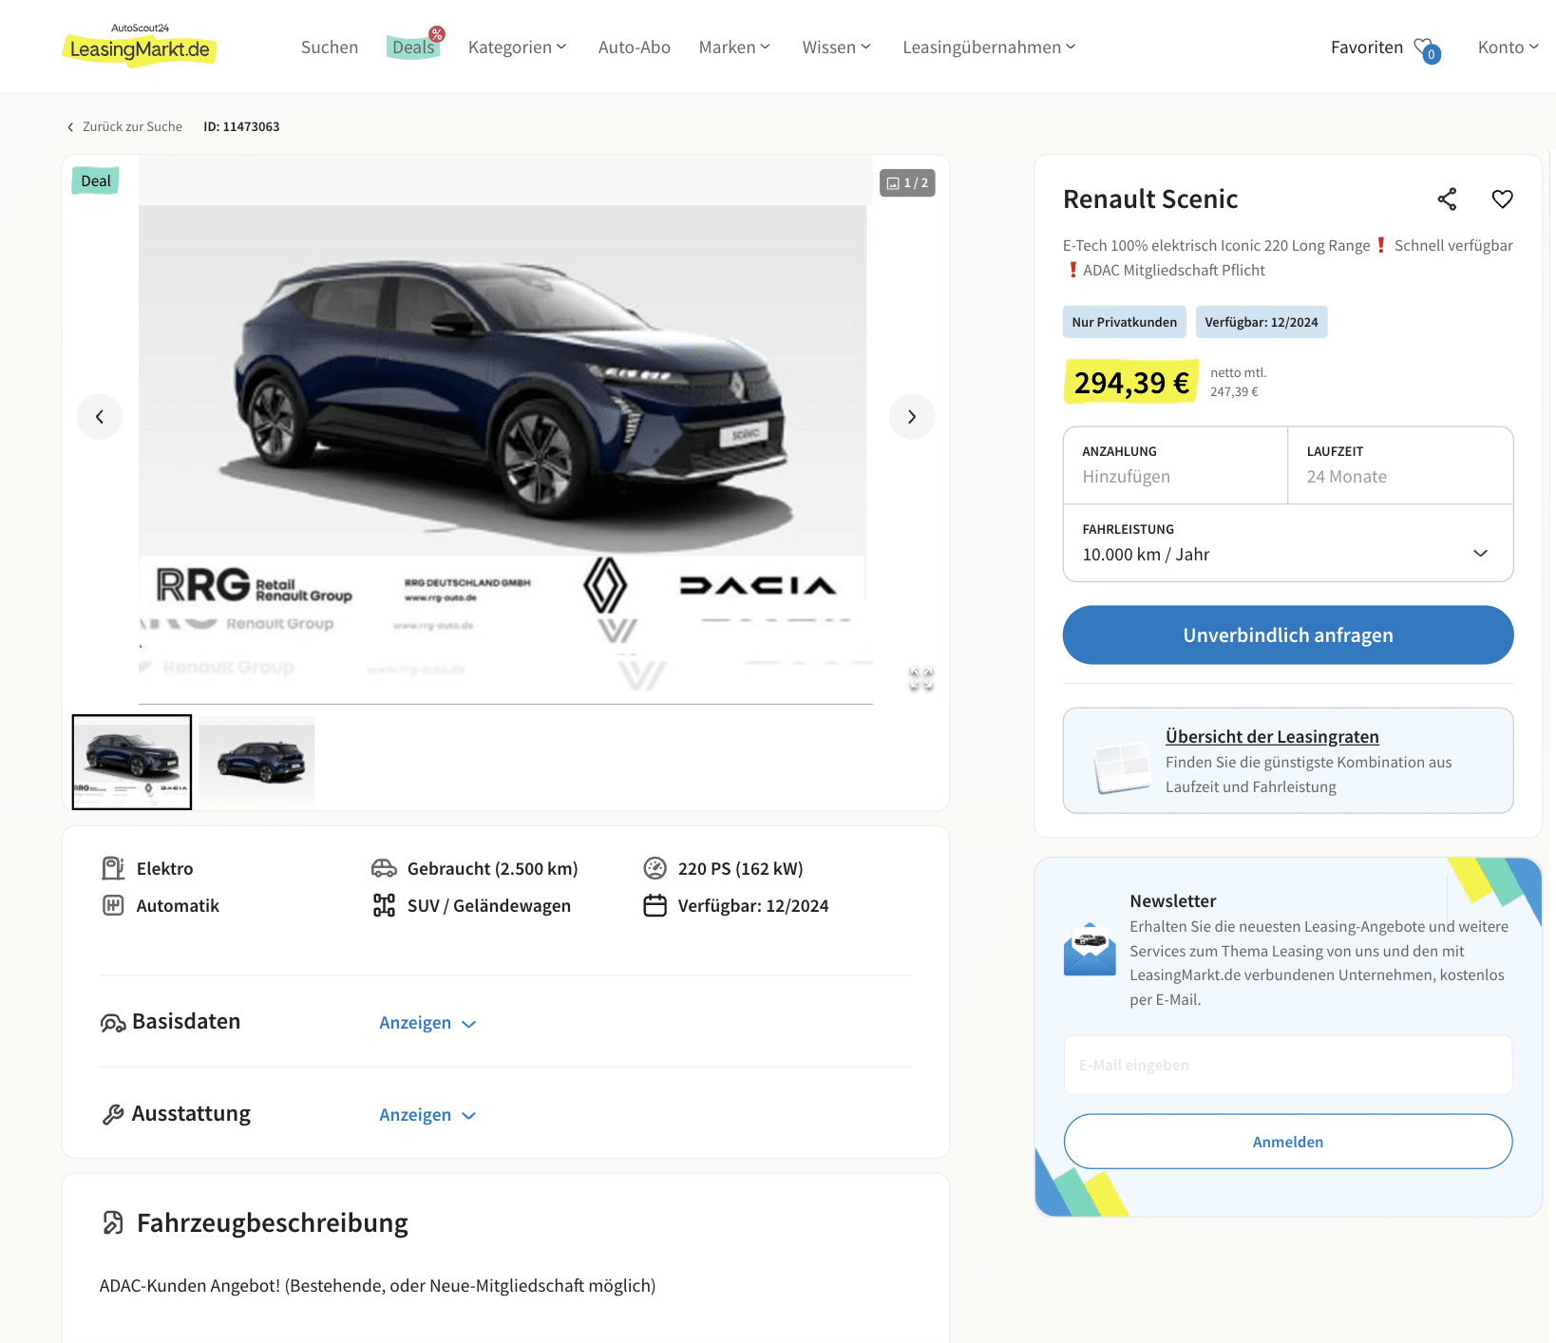The image size is (1556, 1343).
Task: Share this Renault Scenic offer
Action: click(x=1447, y=199)
